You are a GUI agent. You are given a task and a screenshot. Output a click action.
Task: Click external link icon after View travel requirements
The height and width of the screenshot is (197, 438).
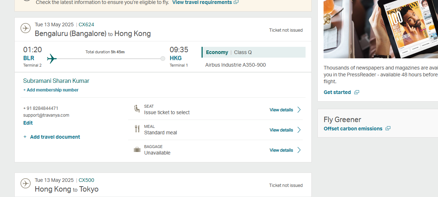(x=236, y=2)
